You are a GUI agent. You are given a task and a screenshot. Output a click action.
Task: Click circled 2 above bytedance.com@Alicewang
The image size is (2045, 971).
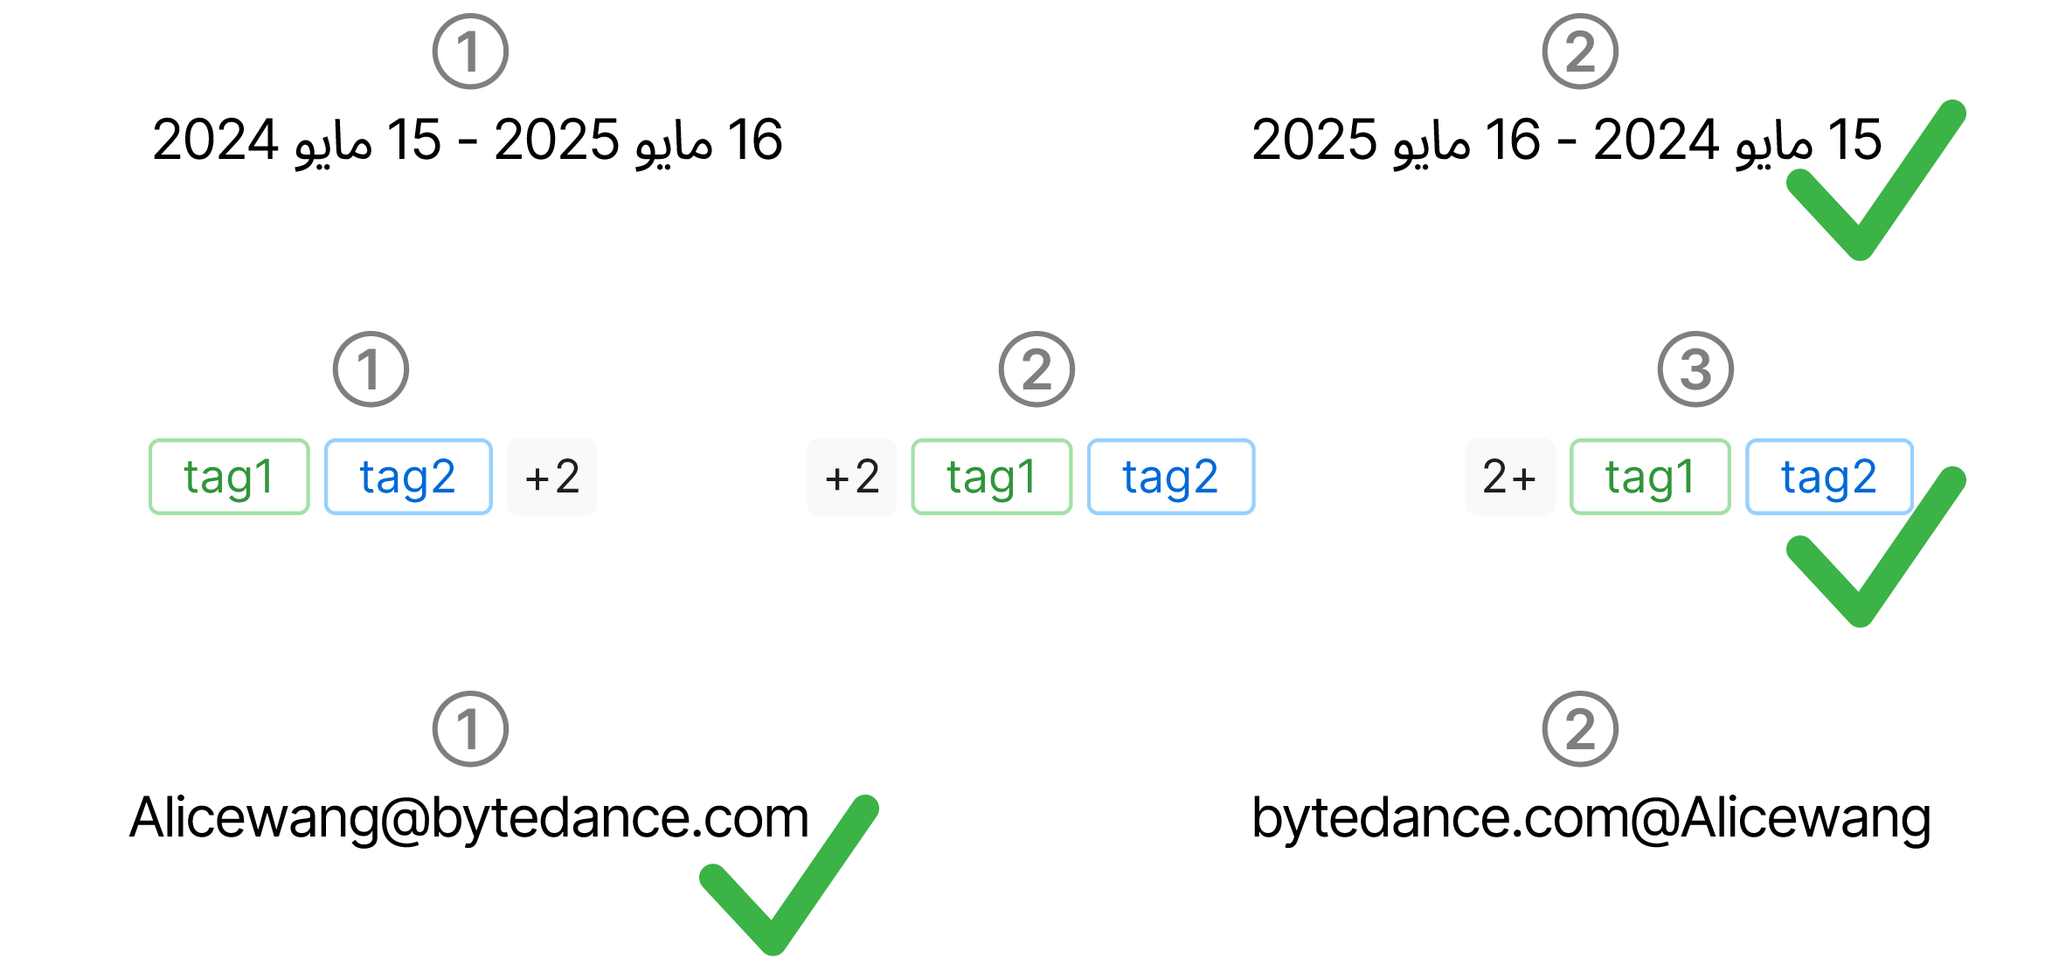click(x=1579, y=729)
